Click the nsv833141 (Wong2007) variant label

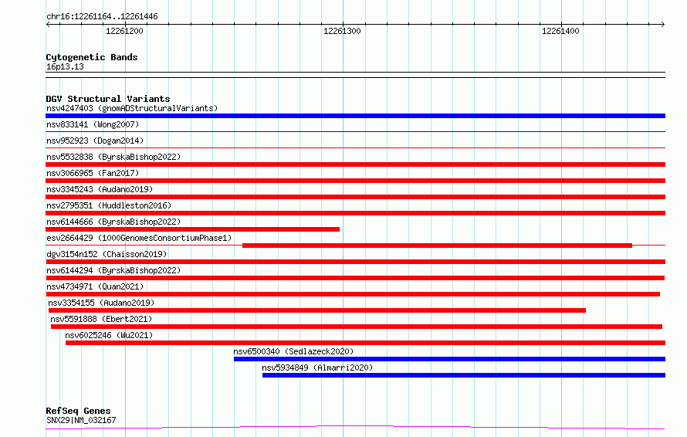(x=93, y=124)
